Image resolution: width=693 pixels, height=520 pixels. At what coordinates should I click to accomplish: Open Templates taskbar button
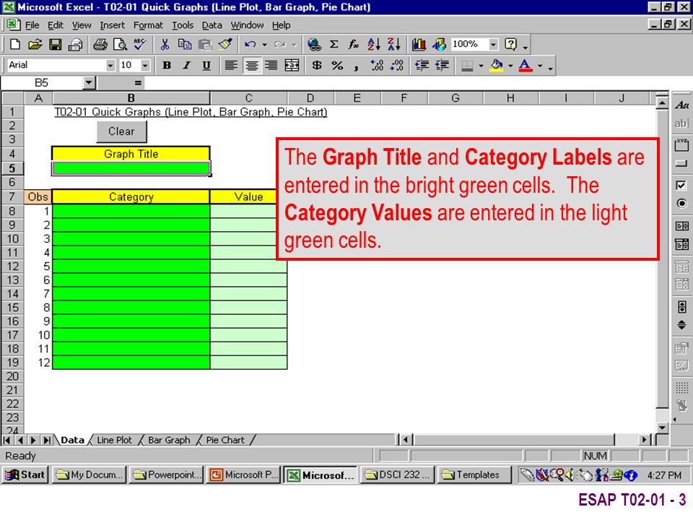point(474,475)
